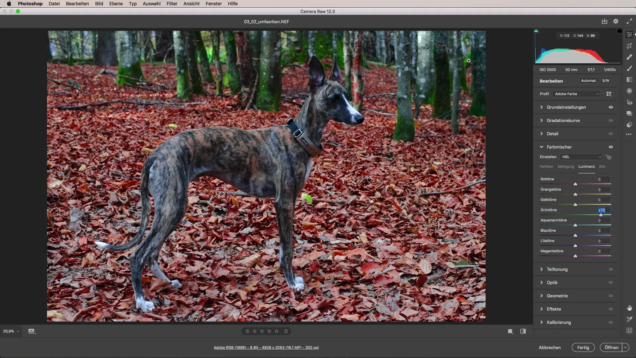This screenshot has width=636, height=358.
Task: Click the Fertig button
Action: click(x=583, y=347)
